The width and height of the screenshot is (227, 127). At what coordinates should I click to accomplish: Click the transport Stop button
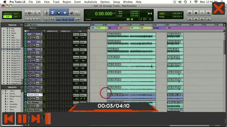(x=196, y=13)
